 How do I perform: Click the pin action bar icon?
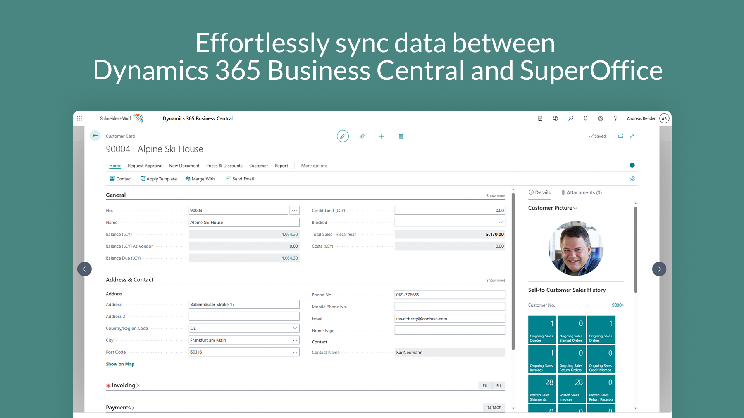coord(632,179)
